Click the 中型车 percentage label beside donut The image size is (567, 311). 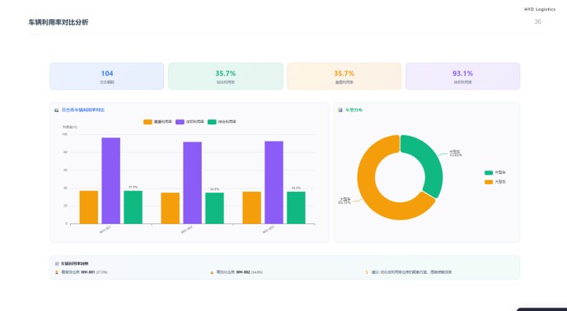(455, 154)
